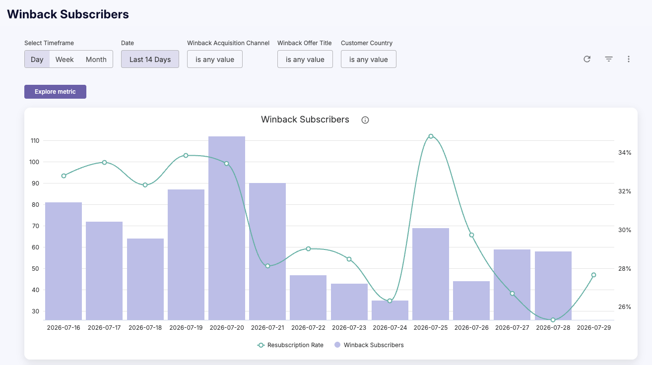This screenshot has width=652, height=365.
Task: Open the filter lines icon
Action: 609,59
